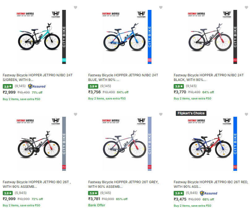Click 3.9 star rating badge of BLACK bike
The height and width of the screenshot is (215, 250).
pos(179,86)
